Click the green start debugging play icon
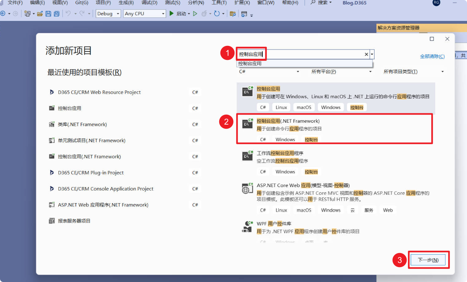 (171, 13)
